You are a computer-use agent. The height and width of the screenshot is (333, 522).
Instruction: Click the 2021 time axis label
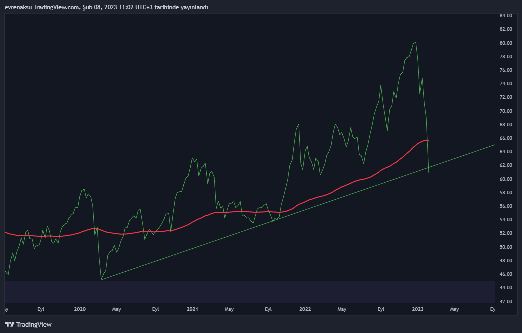point(192,309)
